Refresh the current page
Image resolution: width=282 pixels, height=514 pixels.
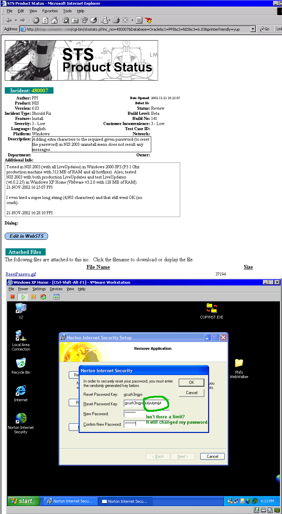click(45, 20)
